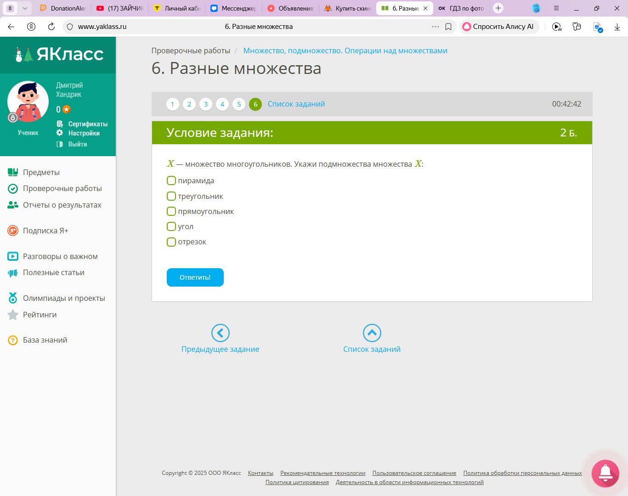Open the browser hamburger menu

point(556,8)
